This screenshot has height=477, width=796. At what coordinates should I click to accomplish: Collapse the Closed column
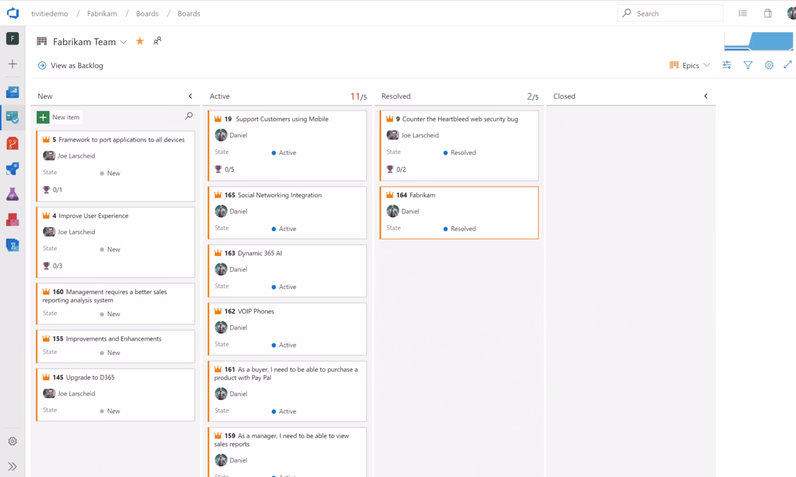pyautogui.click(x=705, y=96)
